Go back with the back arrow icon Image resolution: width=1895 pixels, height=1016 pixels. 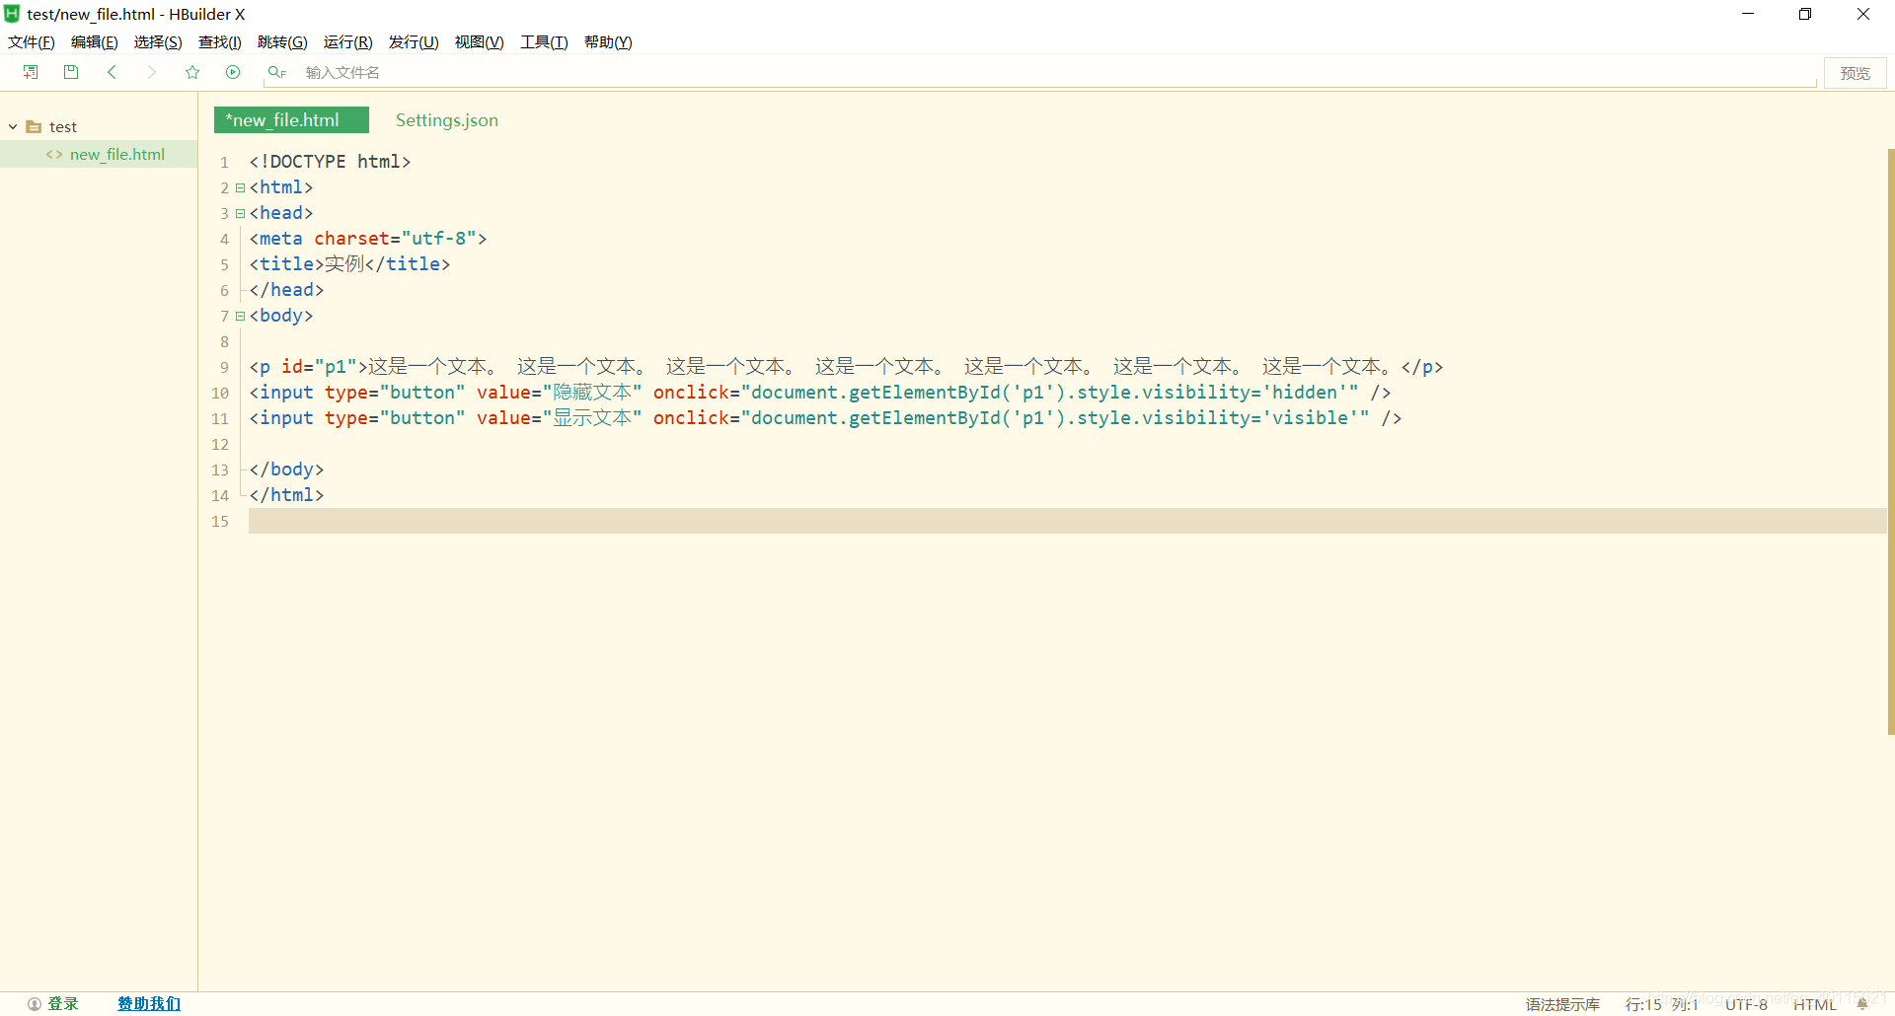[112, 71]
